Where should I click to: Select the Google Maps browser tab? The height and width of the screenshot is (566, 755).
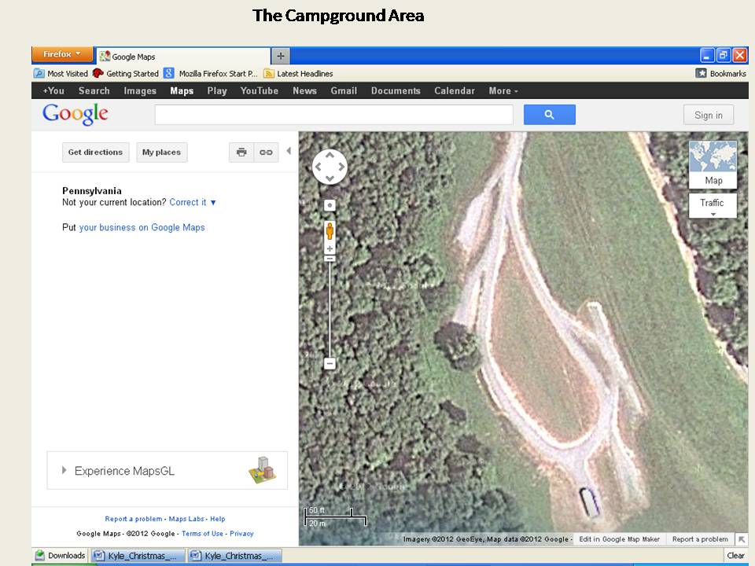click(x=183, y=57)
